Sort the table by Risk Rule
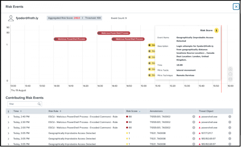Image resolution: width=241 pixels, height=147 pixels. [60, 111]
